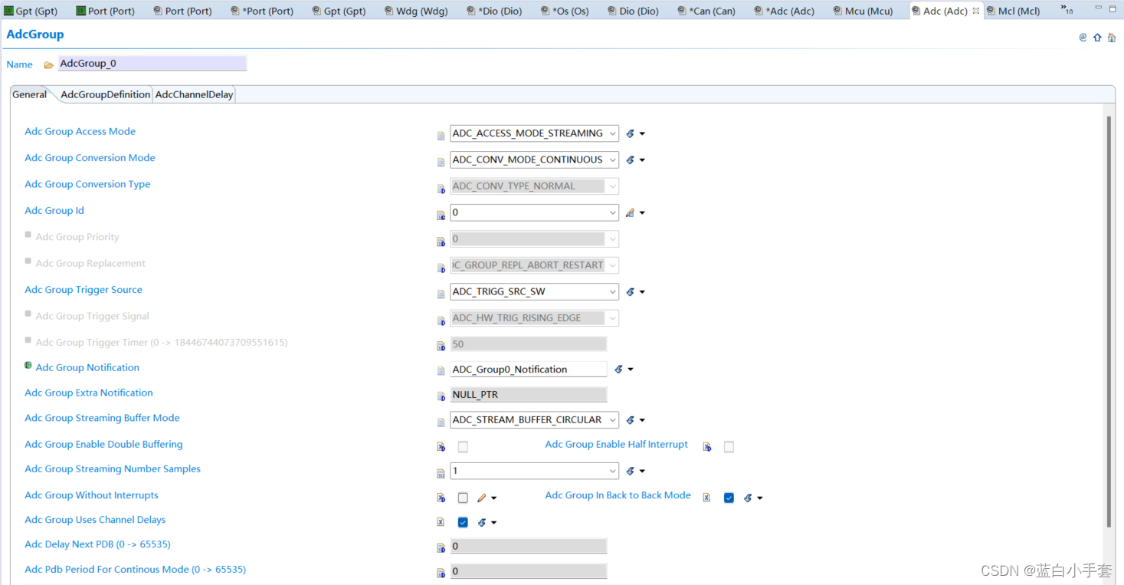Click the tool icon beside Conversion Mode dropdown
The height and width of the screenshot is (585, 1124).
pyautogui.click(x=631, y=160)
